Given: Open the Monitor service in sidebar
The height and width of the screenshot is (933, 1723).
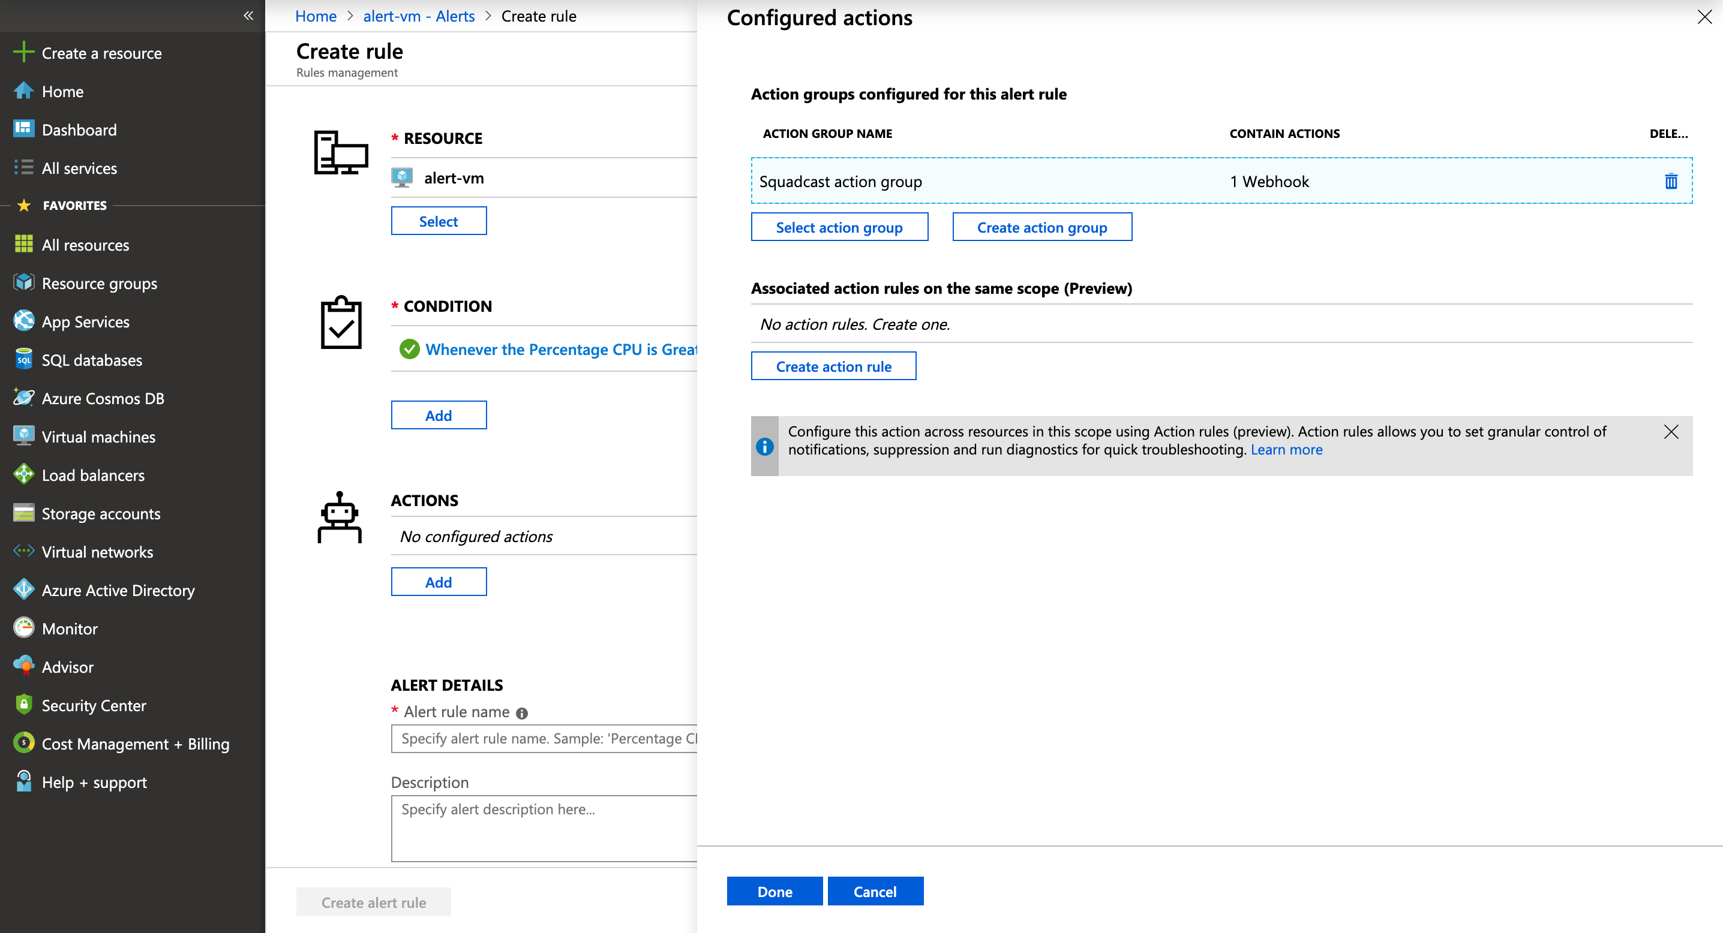Looking at the screenshot, I should [x=70, y=628].
